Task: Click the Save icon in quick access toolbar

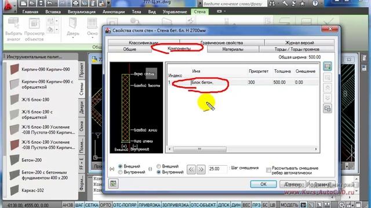Action: 41,3
